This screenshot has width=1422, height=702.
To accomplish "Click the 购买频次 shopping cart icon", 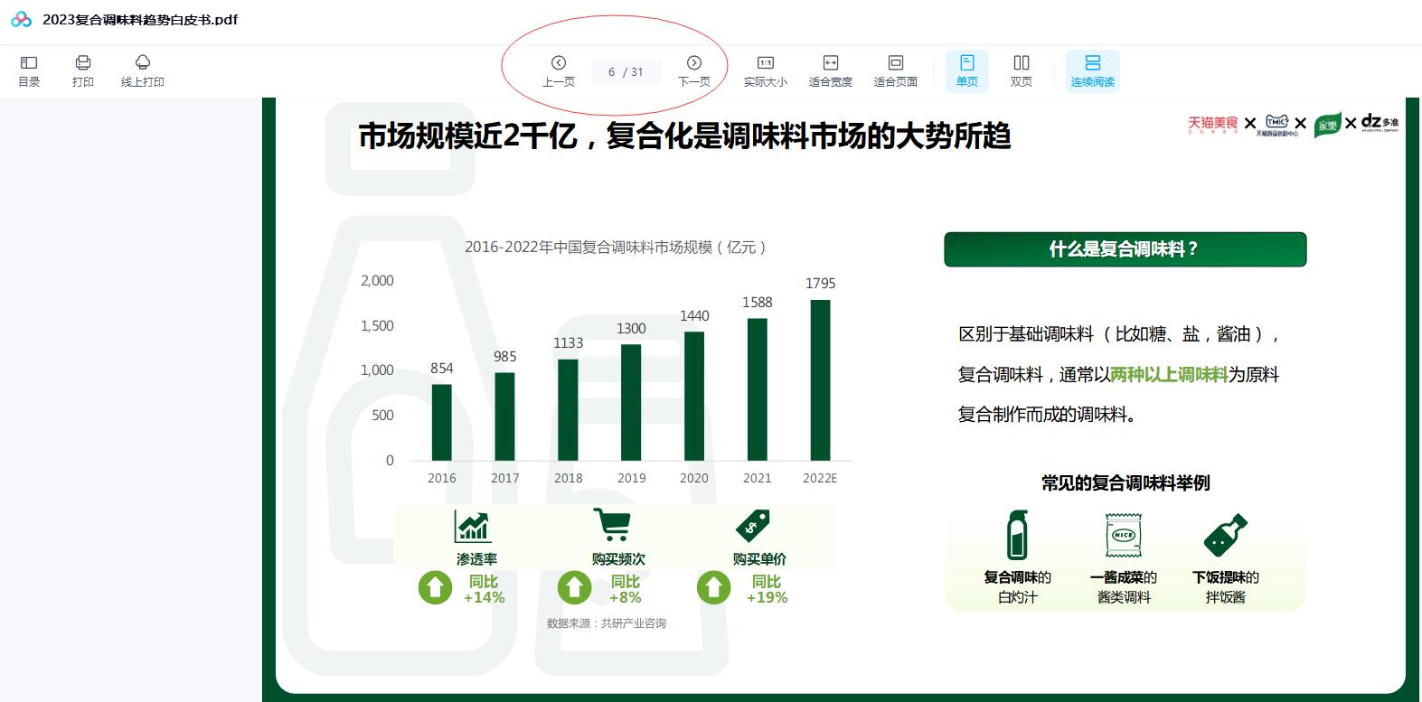I will coord(612,525).
